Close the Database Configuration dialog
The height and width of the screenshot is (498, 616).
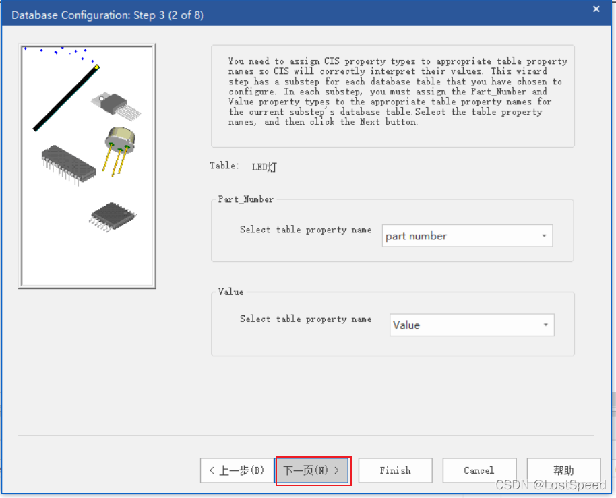pos(596,9)
